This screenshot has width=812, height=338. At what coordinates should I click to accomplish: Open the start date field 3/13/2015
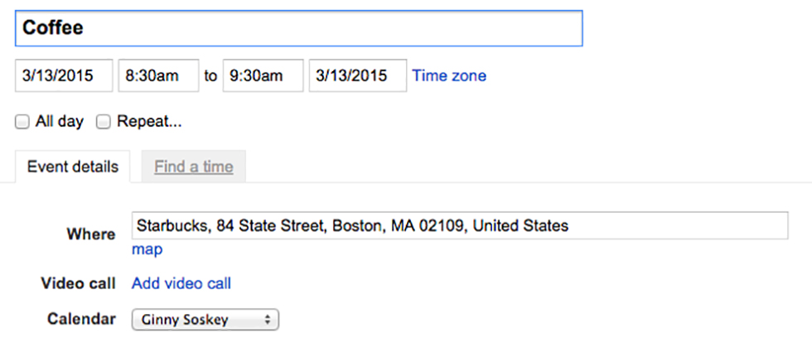click(64, 76)
